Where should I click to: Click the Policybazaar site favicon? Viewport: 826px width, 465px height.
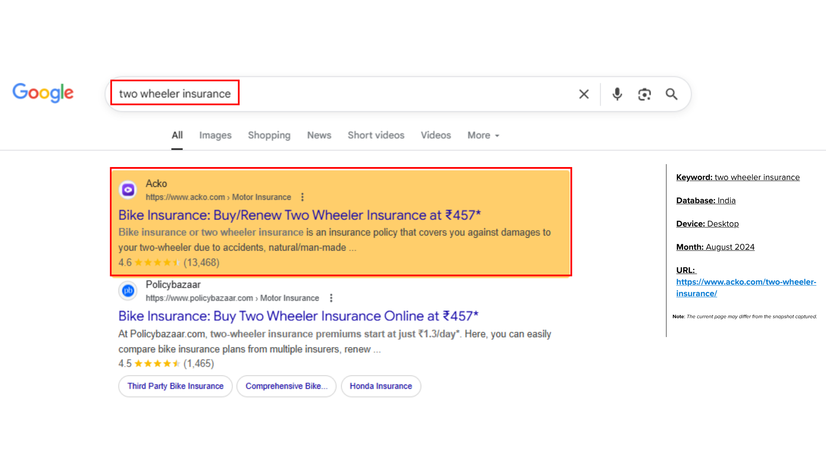tap(128, 291)
